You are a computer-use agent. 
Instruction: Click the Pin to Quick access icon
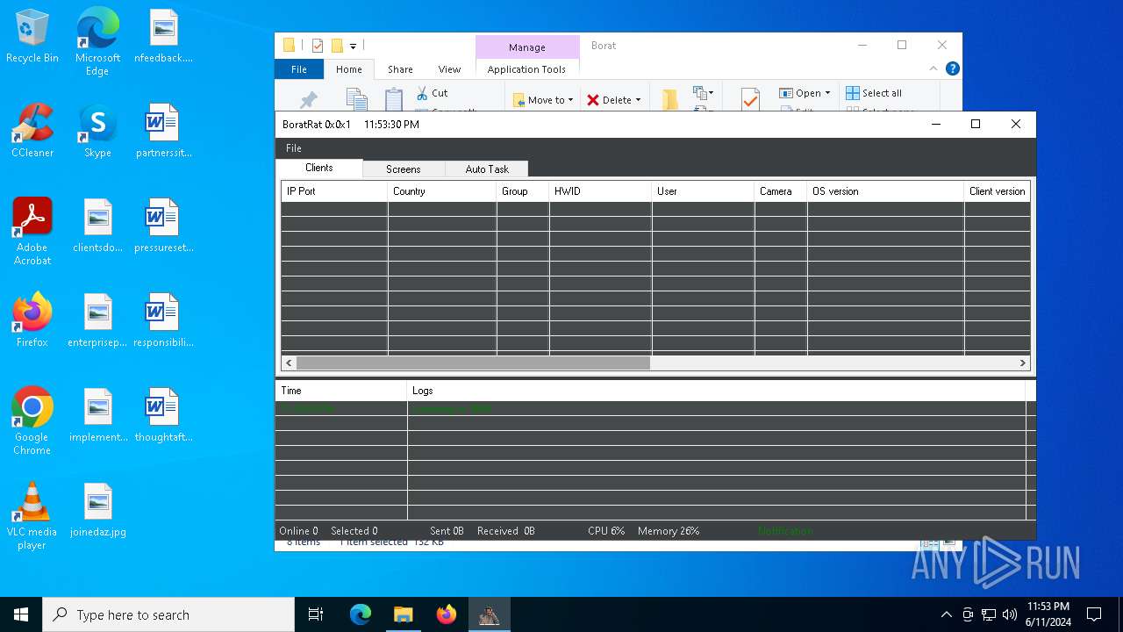click(308, 100)
